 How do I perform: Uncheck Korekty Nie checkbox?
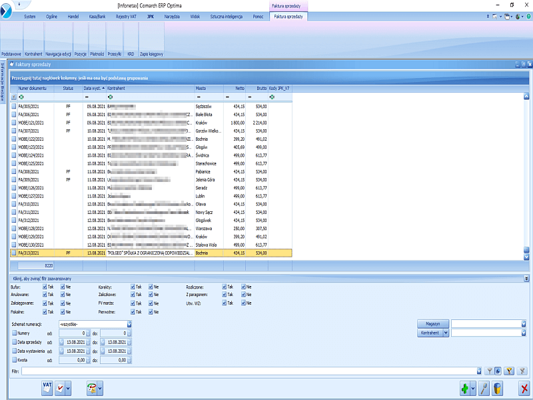[151, 287]
